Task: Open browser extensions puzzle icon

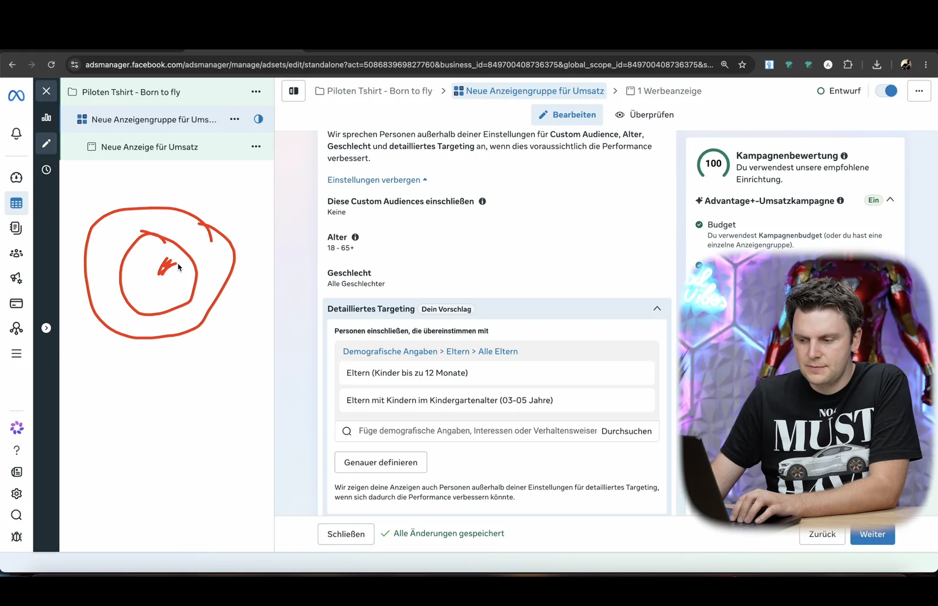Action: pyautogui.click(x=848, y=64)
